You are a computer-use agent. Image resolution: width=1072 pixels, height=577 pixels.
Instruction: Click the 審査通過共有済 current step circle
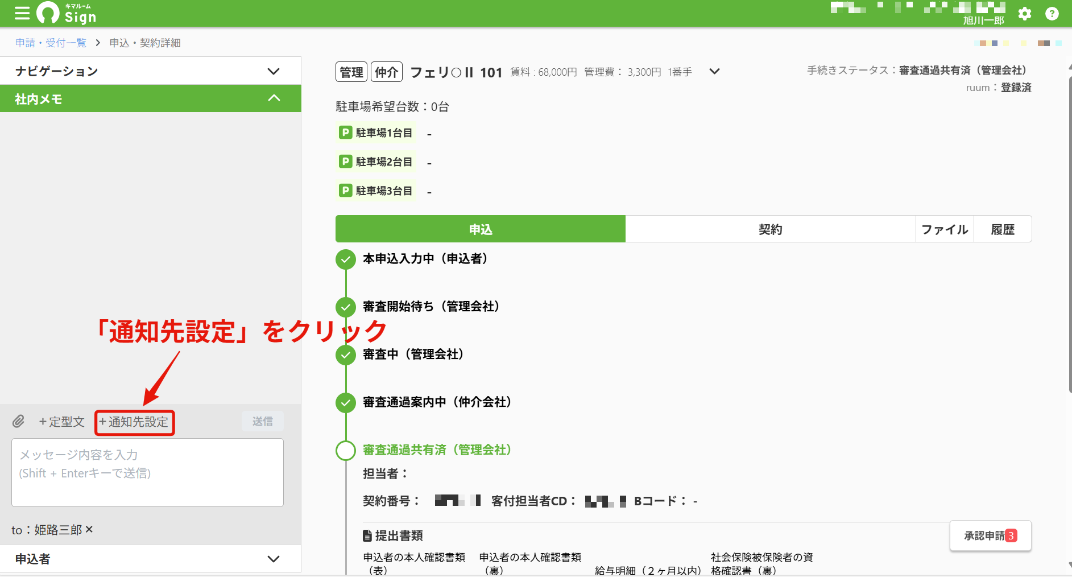[346, 450]
